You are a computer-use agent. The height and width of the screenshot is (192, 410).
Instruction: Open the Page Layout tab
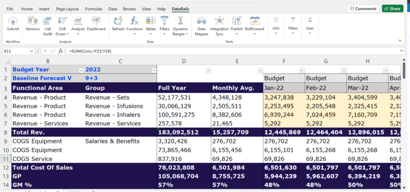click(67, 9)
